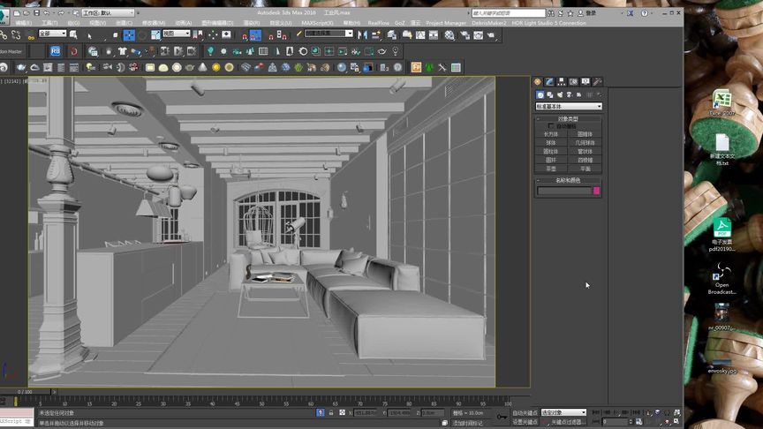763x429 pixels.
Task: Open the GoZ menu
Action: (x=399, y=23)
